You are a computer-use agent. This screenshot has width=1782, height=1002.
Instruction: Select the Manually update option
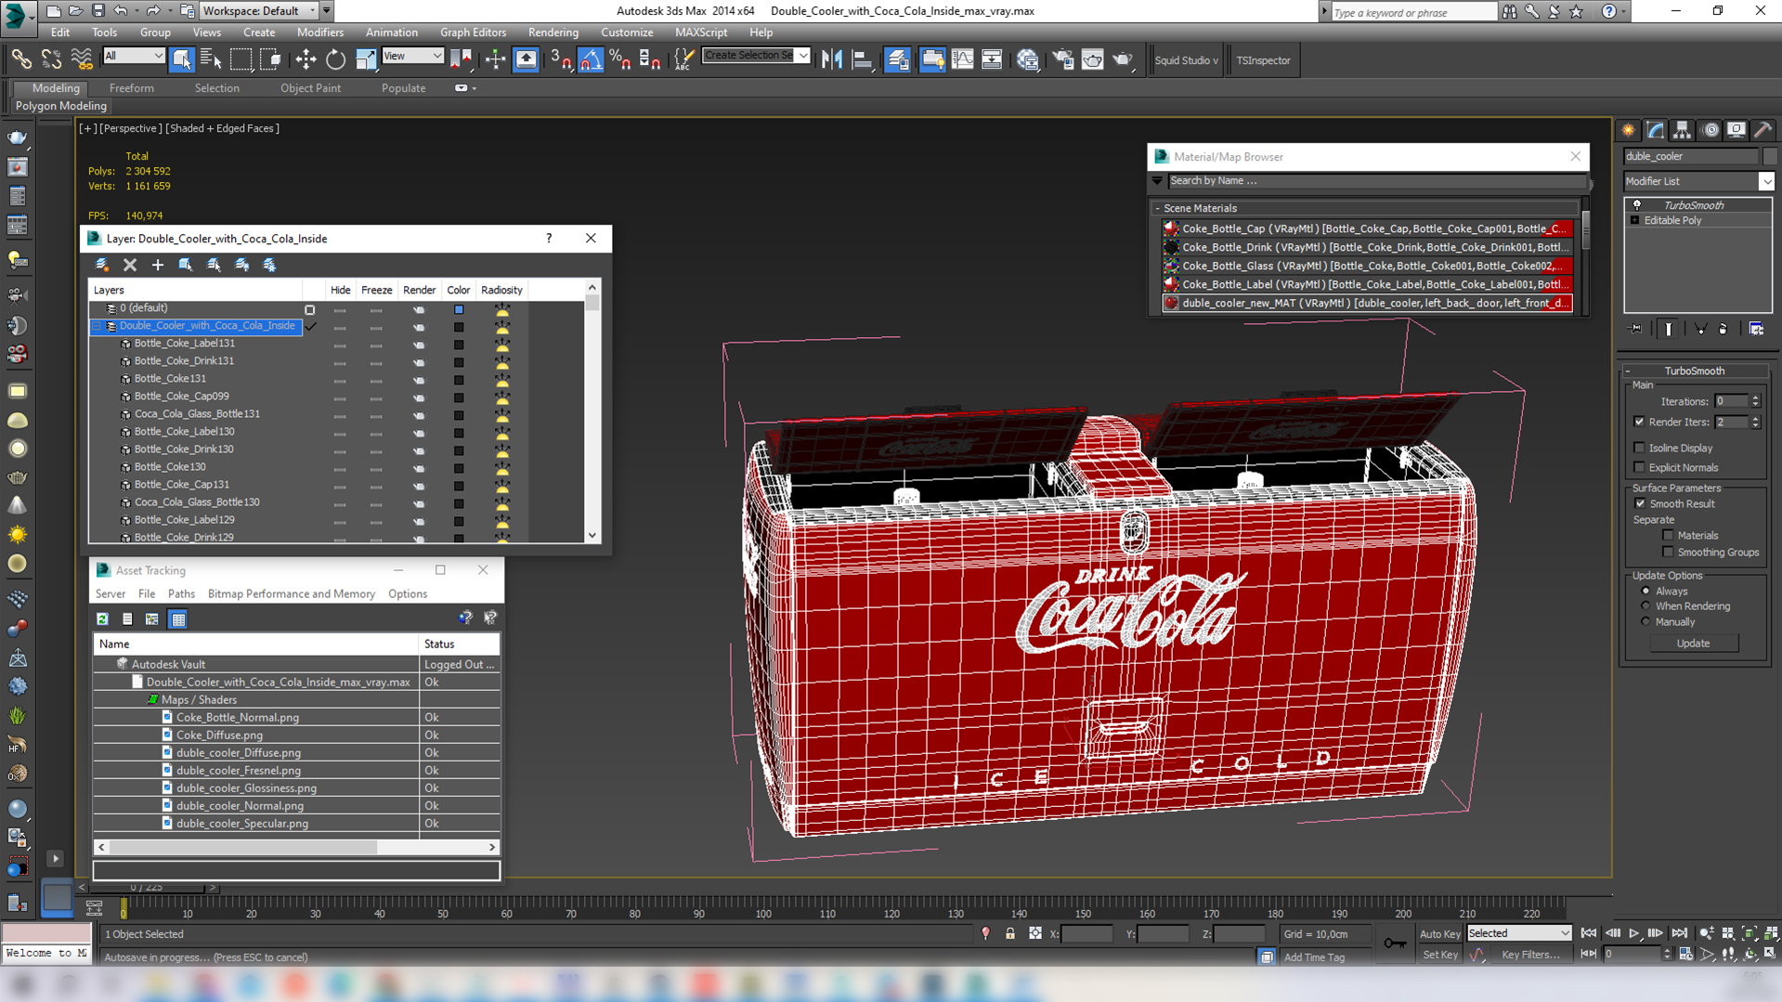coord(1645,621)
